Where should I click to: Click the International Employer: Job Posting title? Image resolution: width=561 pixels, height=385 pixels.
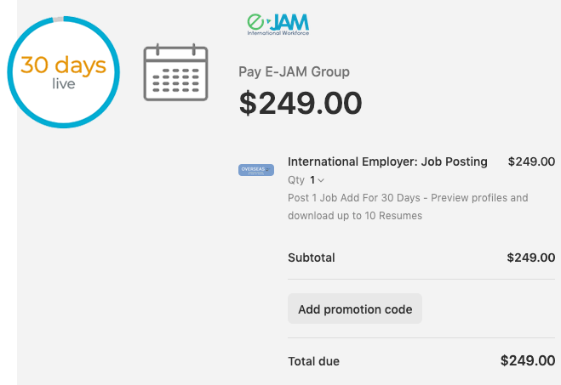point(387,161)
